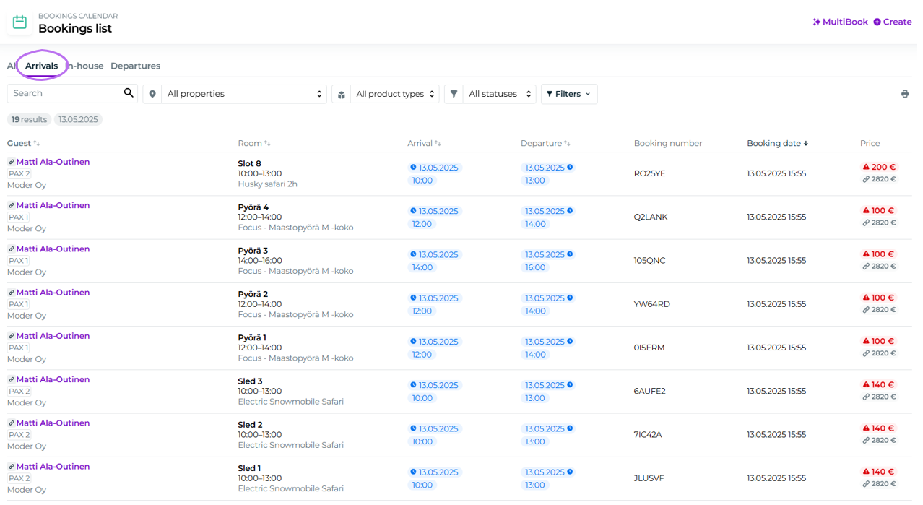
Task: Click booking number 6AUFE2
Action: point(650,391)
